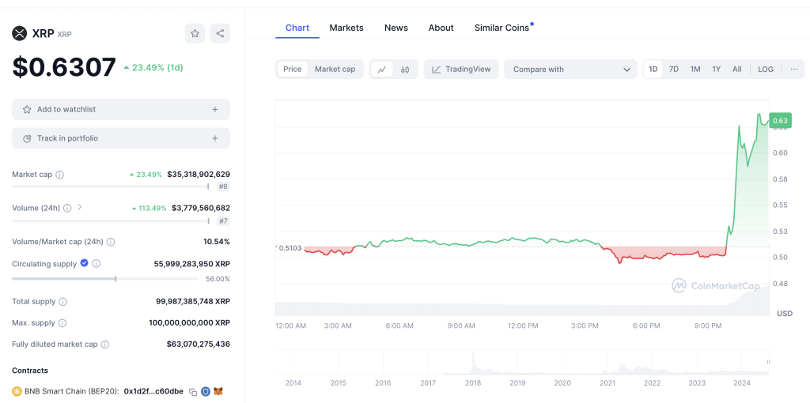The width and height of the screenshot is (810, 403).
Task: Click the 100,000,000,000 XRP max supply
Action: [190, 323]
